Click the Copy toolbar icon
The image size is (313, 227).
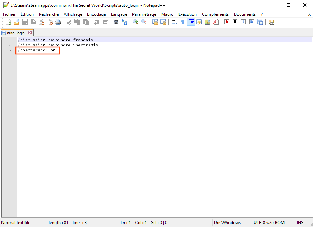[x=77, y=22]
